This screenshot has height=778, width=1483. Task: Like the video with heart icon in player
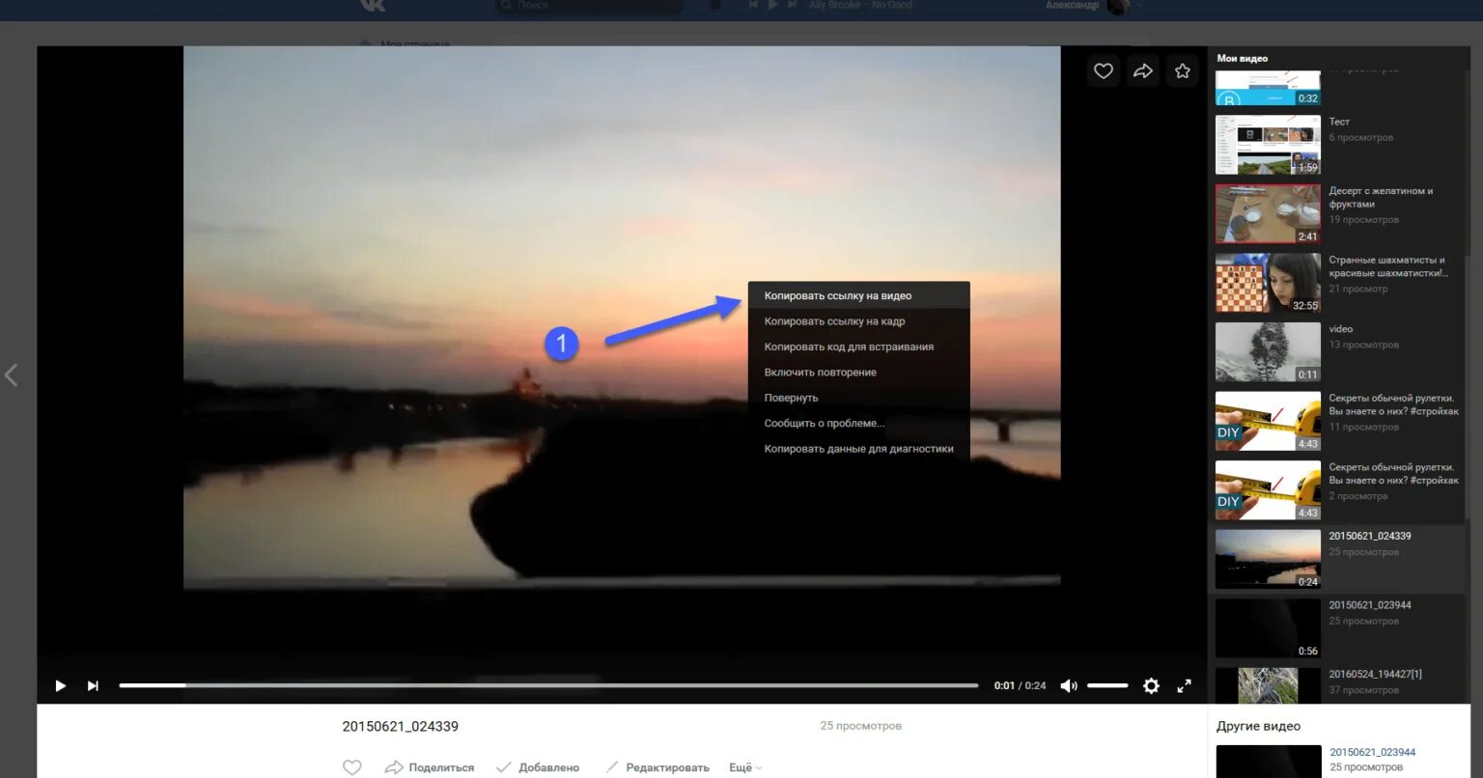click(x=1104, y=70)
